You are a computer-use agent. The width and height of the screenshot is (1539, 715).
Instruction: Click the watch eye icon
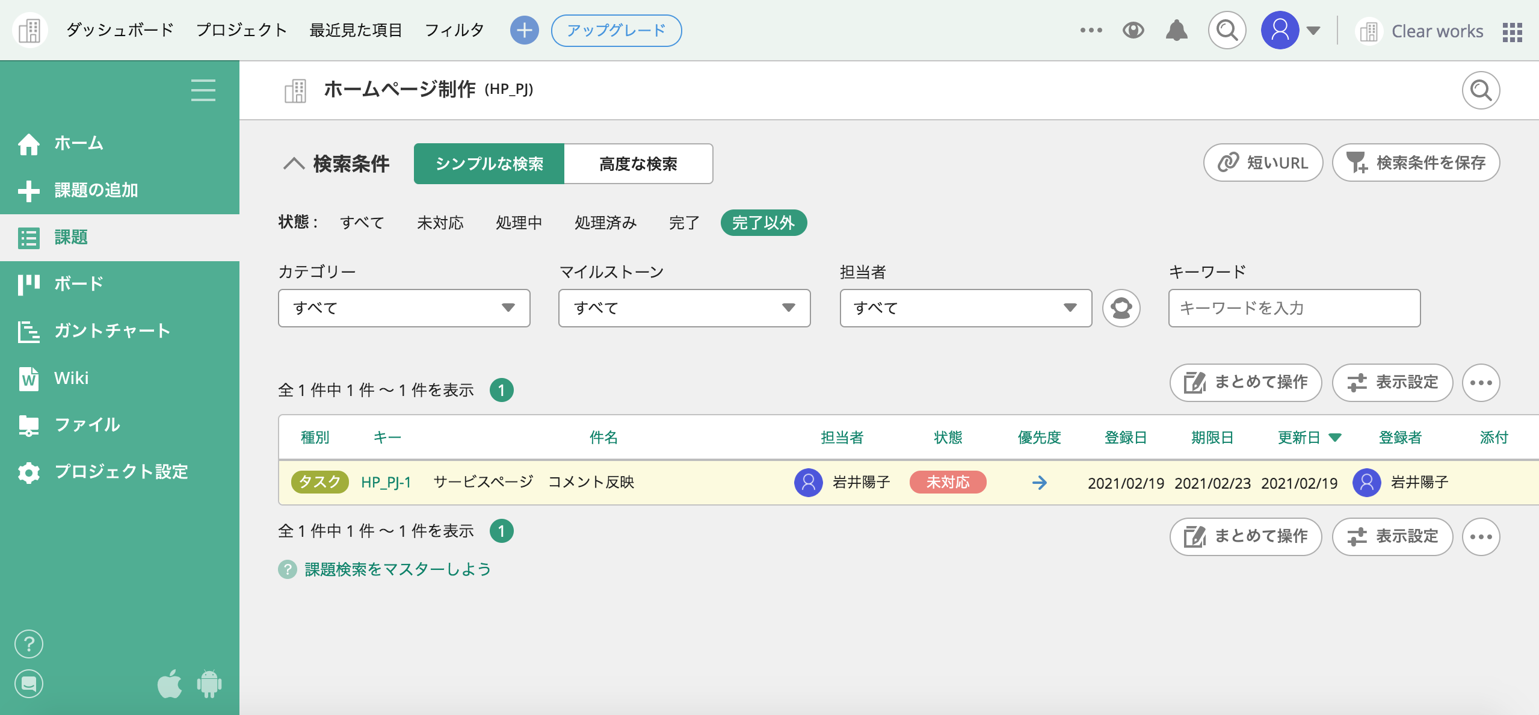1133,30
